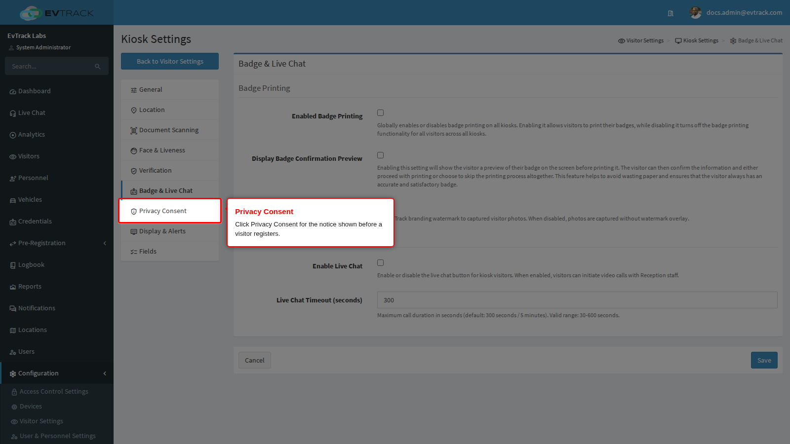The image size is (790, 444).
Task: Expand the Pre-Registration menu
Action: (x=57, y=243)
